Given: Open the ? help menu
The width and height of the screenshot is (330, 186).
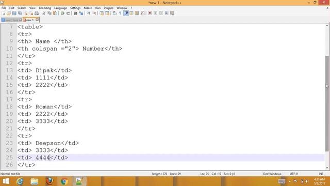Looking at the screenshot, I should point(131,8).
